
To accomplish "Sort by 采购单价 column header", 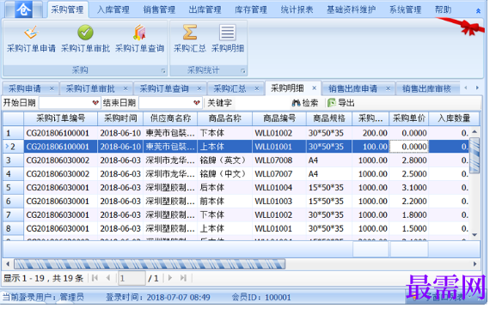I will coord(409,118).
